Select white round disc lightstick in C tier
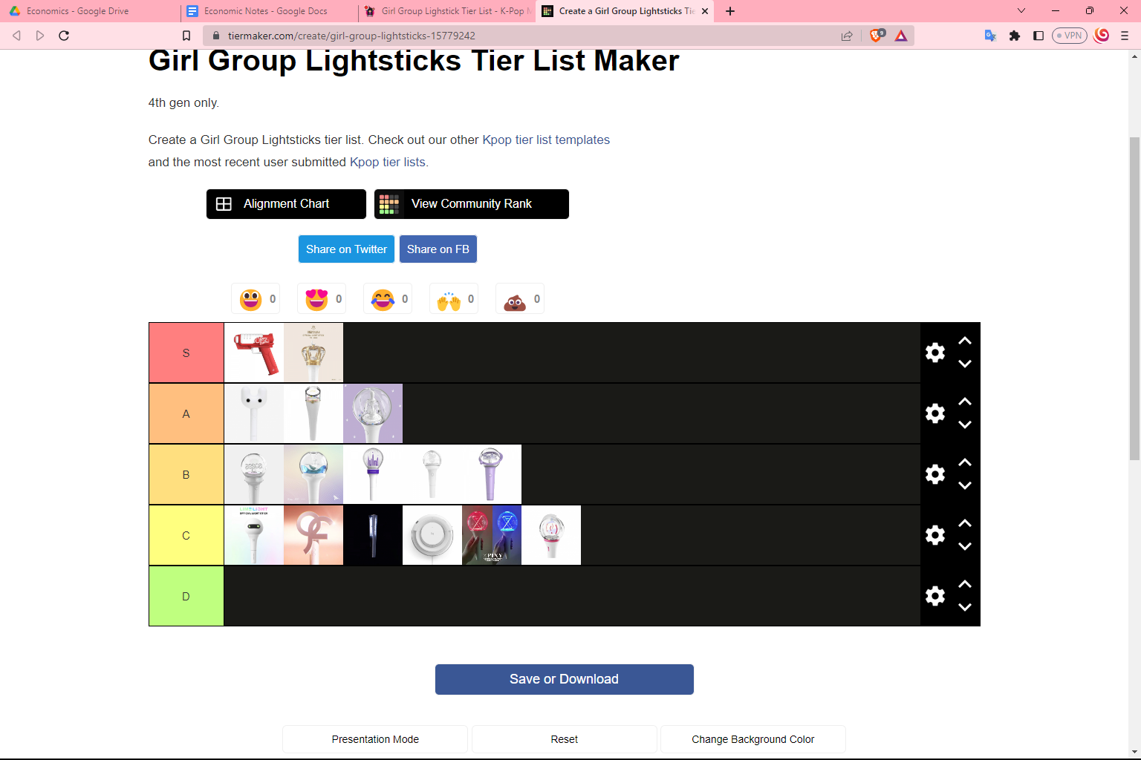The image size is (1141, 760). [x=432, y=535]
